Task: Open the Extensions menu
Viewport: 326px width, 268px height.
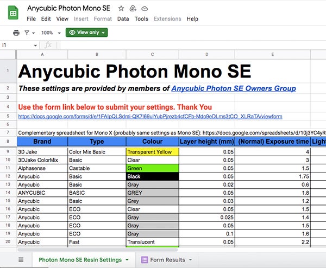Action: [167, 19]
